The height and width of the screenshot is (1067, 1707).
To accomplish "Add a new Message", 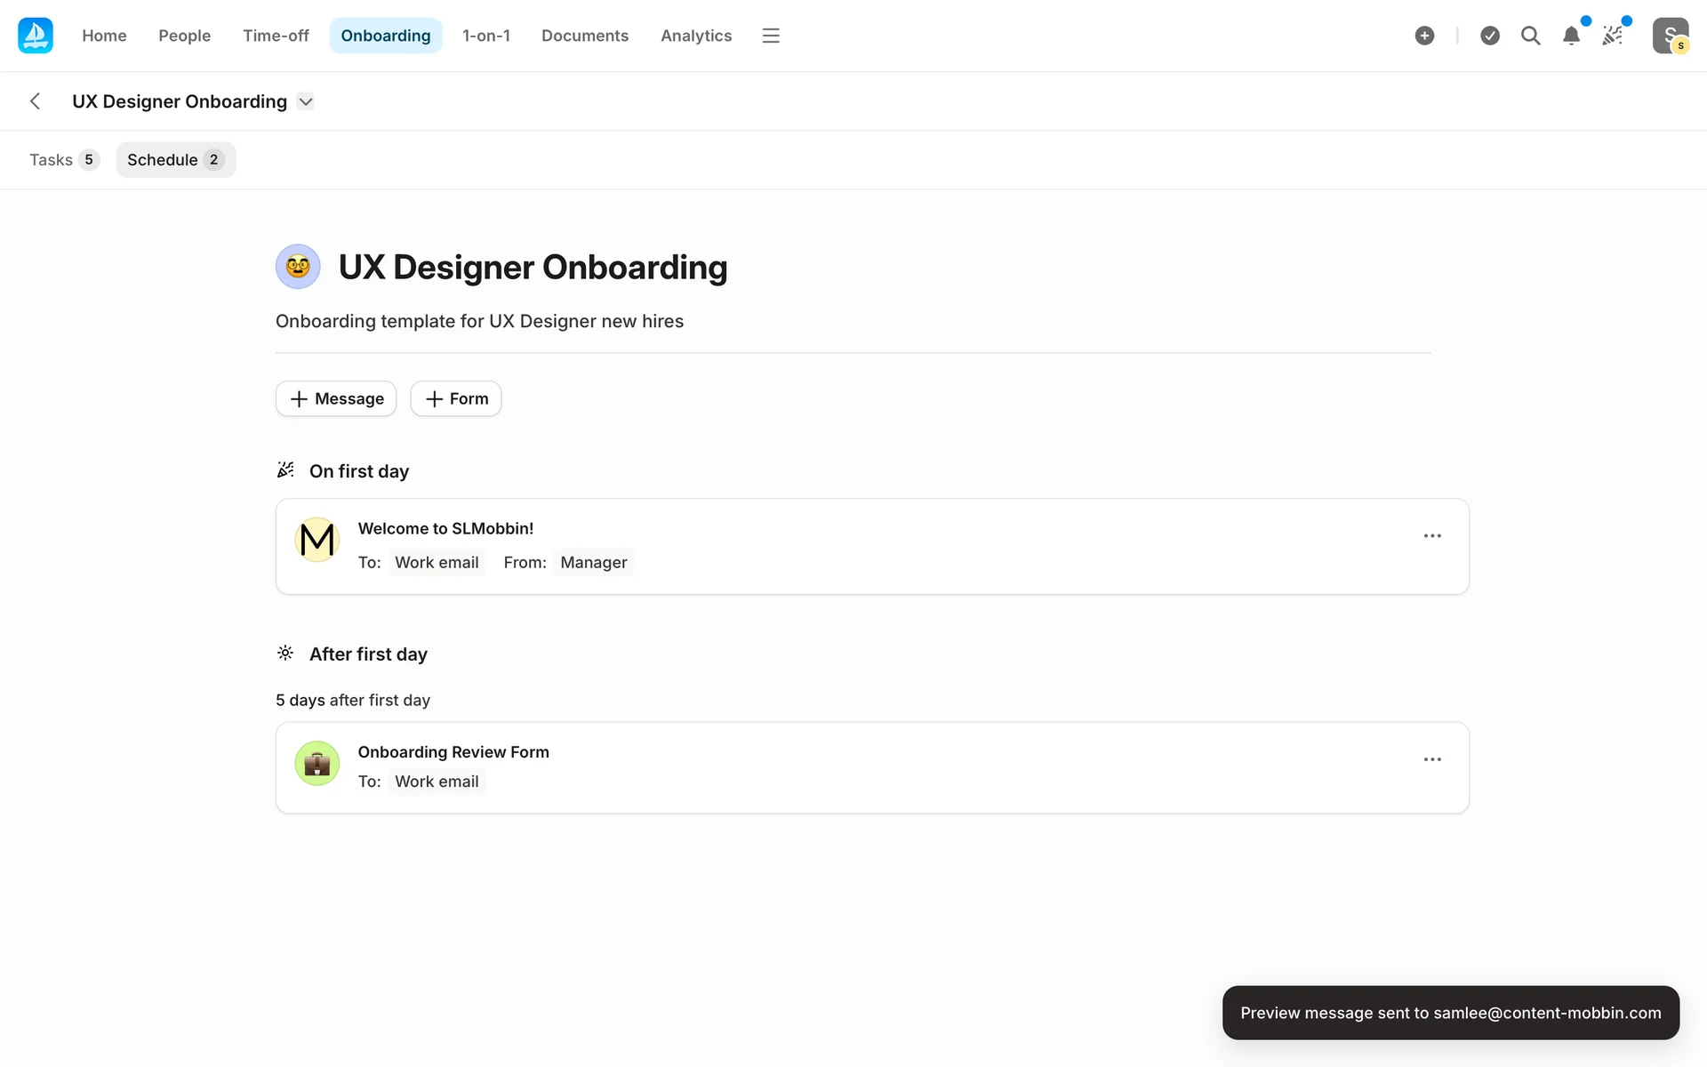I will pyautogui.click(x=336, y=399).
